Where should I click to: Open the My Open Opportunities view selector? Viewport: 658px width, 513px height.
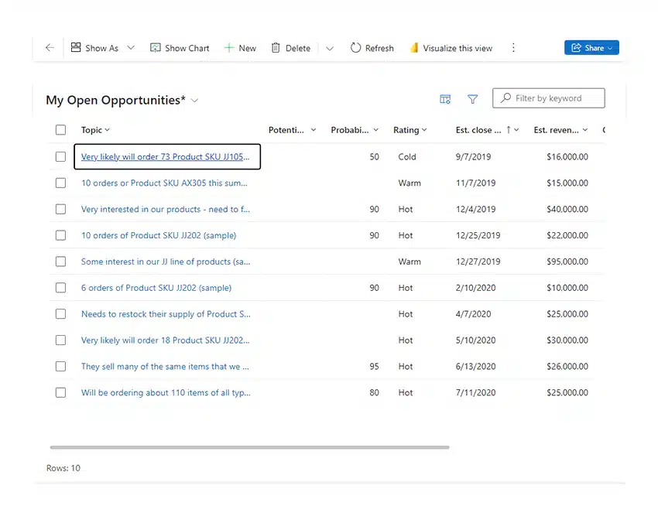pos(194,101)
